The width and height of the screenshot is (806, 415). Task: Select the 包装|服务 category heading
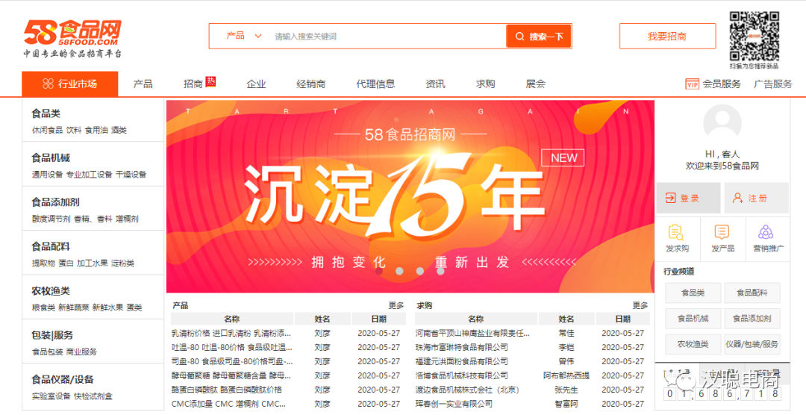[x=52, y=335]
